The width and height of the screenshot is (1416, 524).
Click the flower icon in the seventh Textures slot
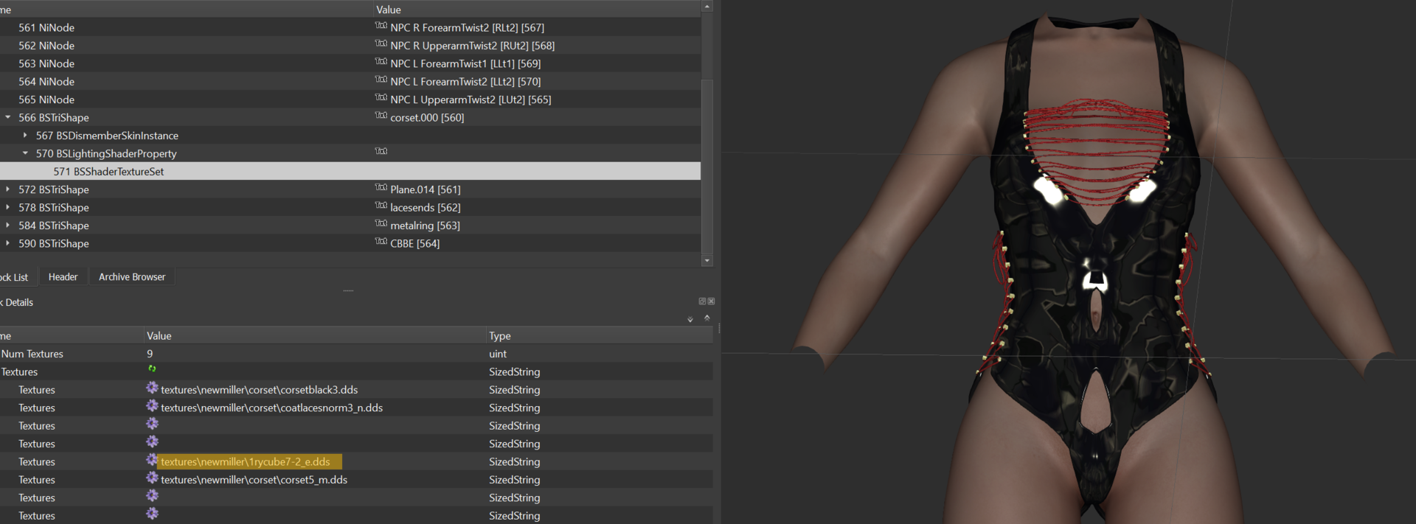tap(152, 496)
